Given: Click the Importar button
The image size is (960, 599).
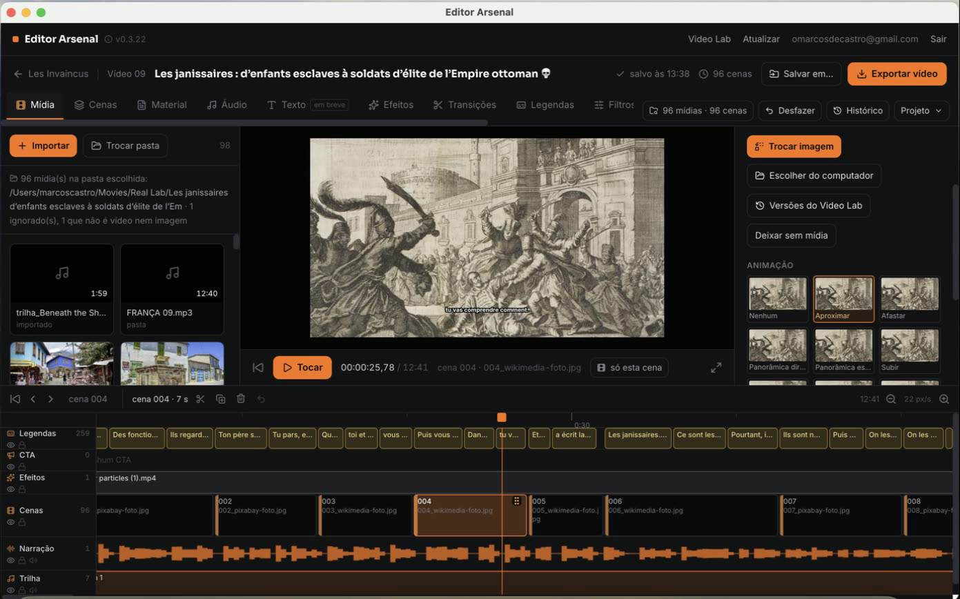Looking at the screenshot, I should [x=43, y=146].
